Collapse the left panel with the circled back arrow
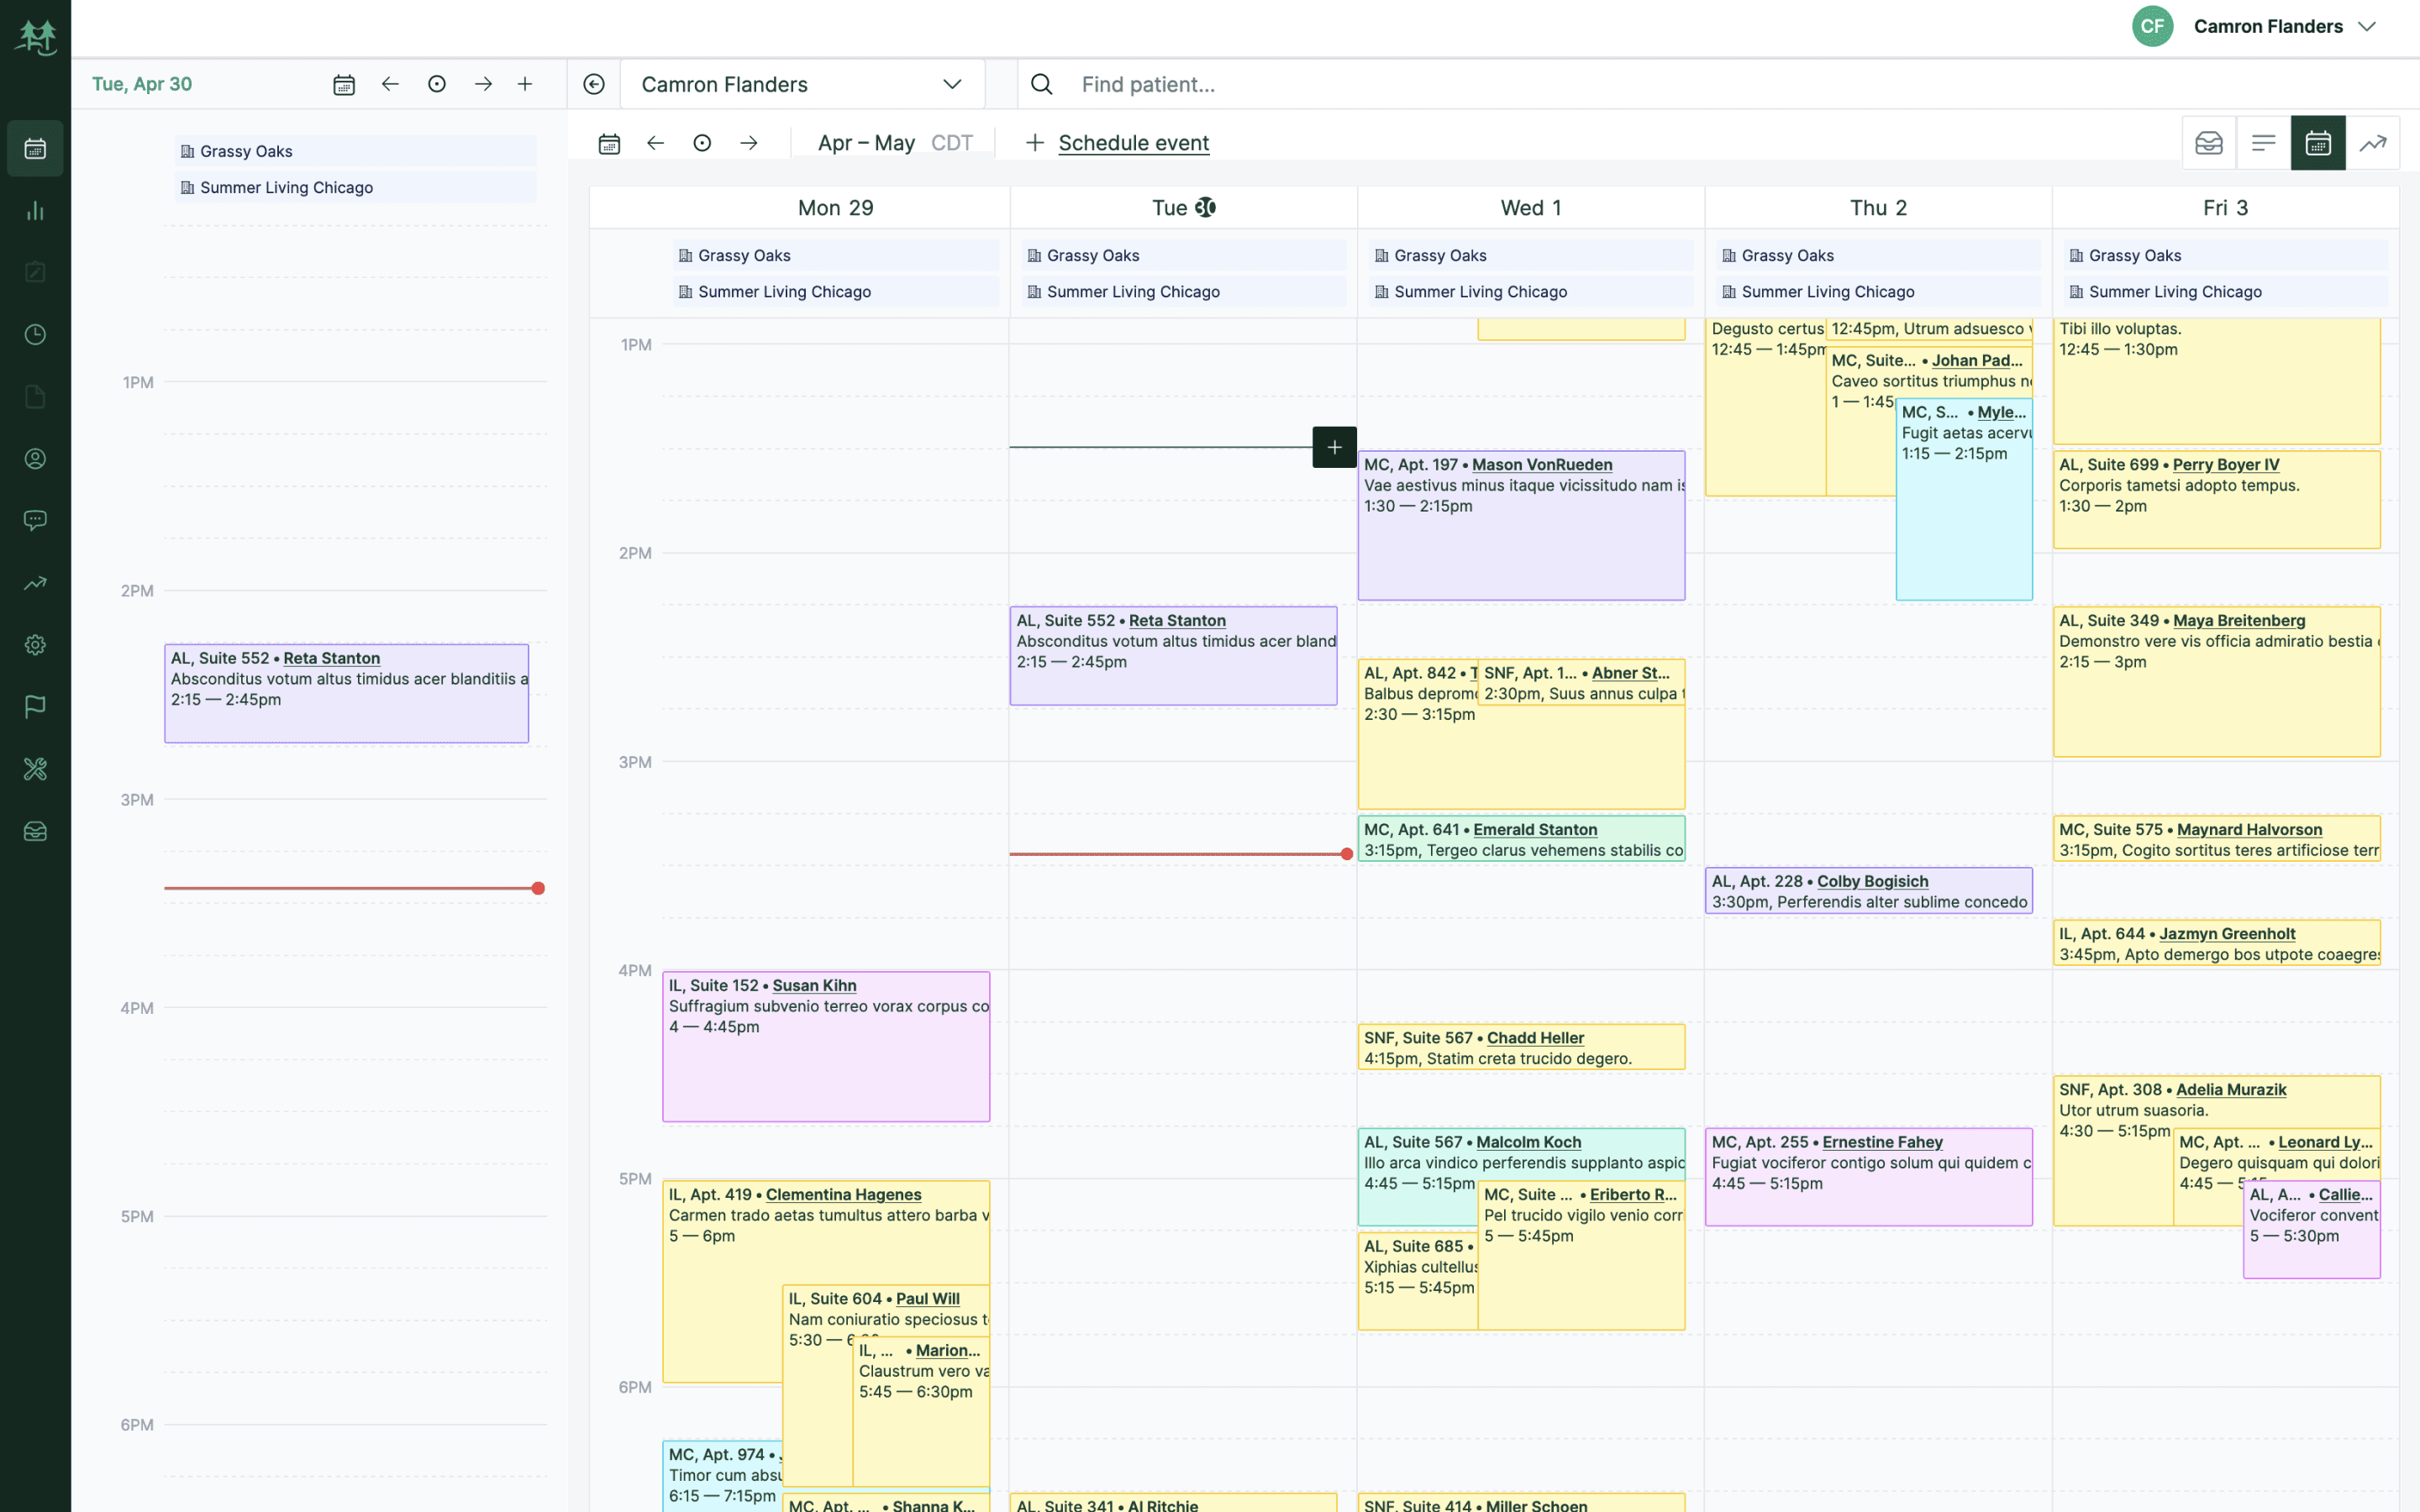 point(594,84)
